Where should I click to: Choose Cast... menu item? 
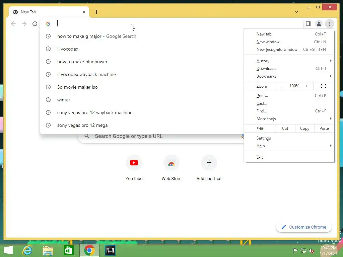[x=289, y=103]
